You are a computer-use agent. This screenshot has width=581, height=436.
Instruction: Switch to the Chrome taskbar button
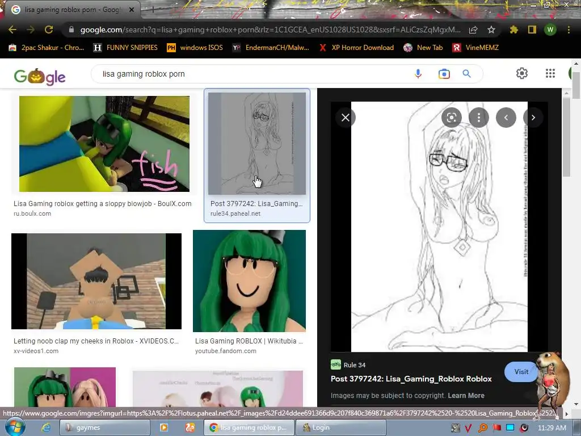click(249, 427)
